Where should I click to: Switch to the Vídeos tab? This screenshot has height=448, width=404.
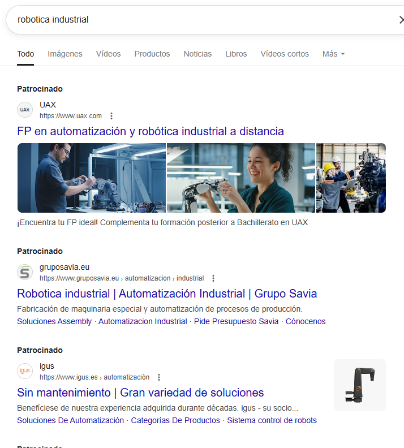pos(108,54)
